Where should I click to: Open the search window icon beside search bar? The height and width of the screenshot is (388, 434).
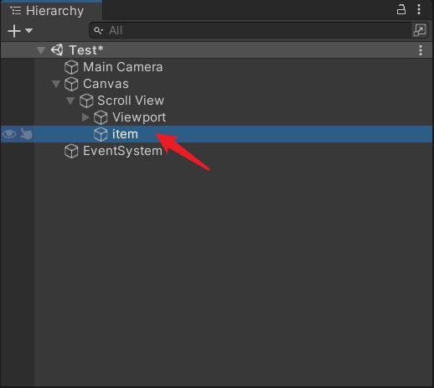(420, 30)
